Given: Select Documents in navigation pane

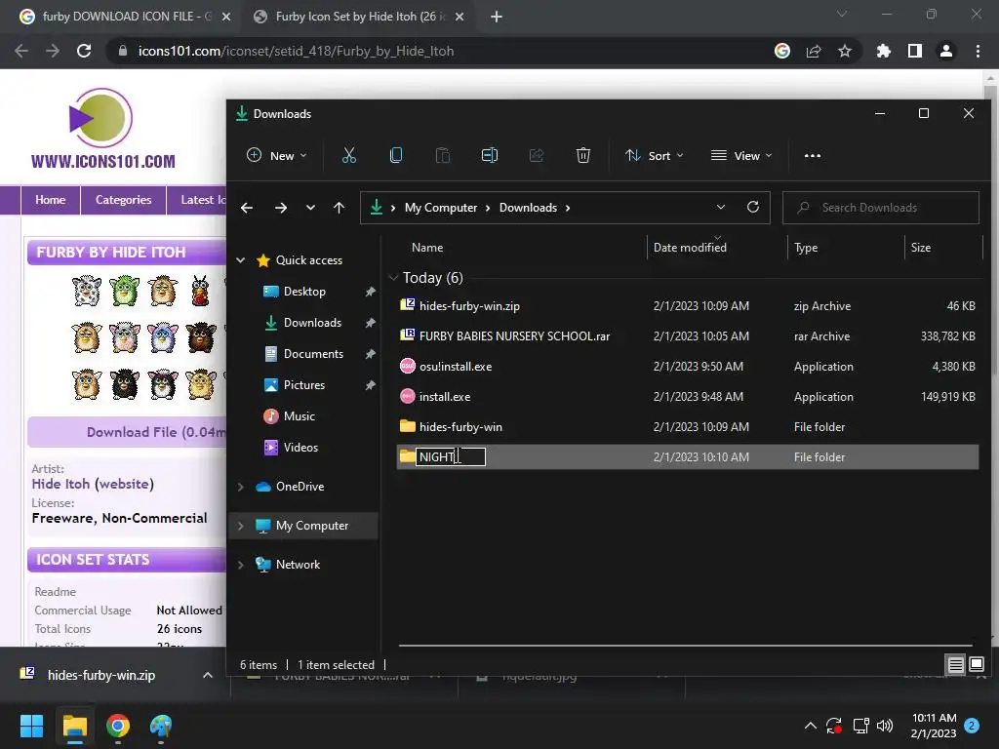Looking at the screenshot, I should [x=313, y=353].
